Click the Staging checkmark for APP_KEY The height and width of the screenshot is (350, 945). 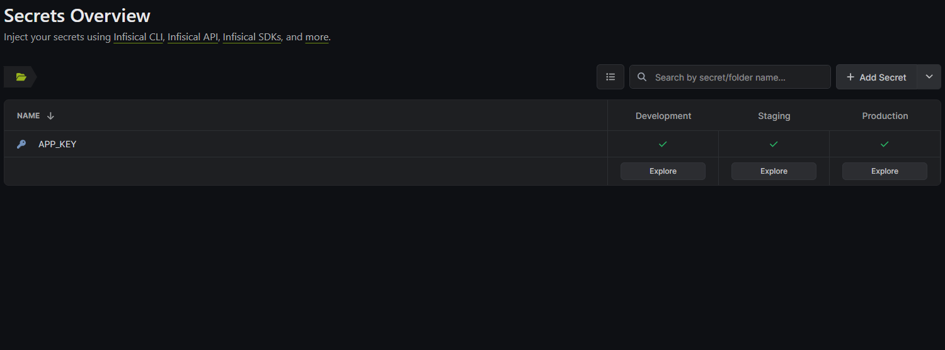[x=774, y=144]
